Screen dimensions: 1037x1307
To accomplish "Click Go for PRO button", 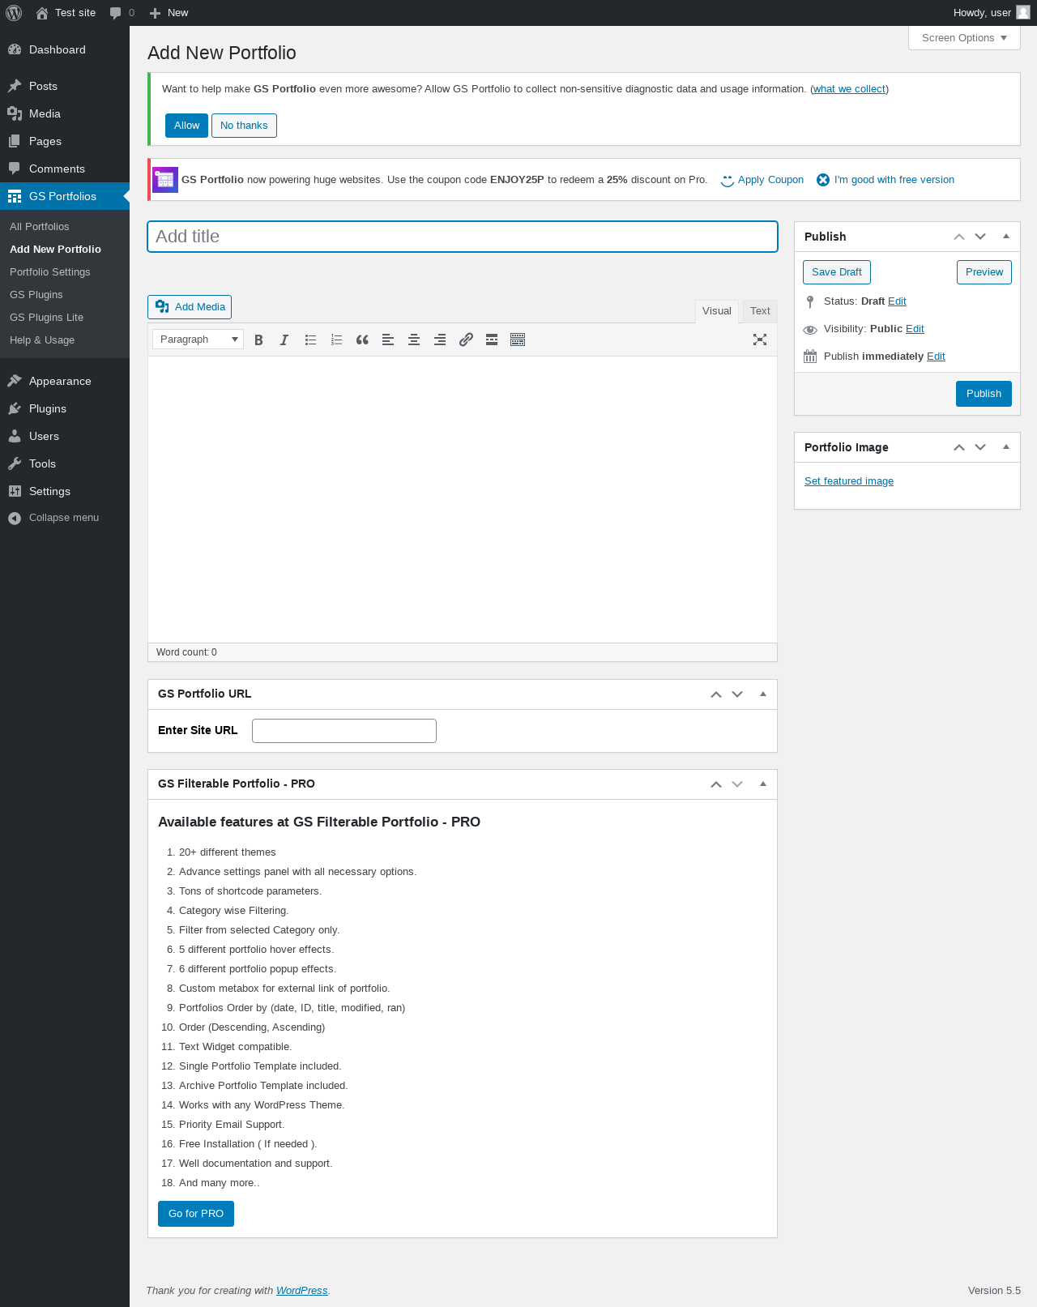I will 196,1214.
